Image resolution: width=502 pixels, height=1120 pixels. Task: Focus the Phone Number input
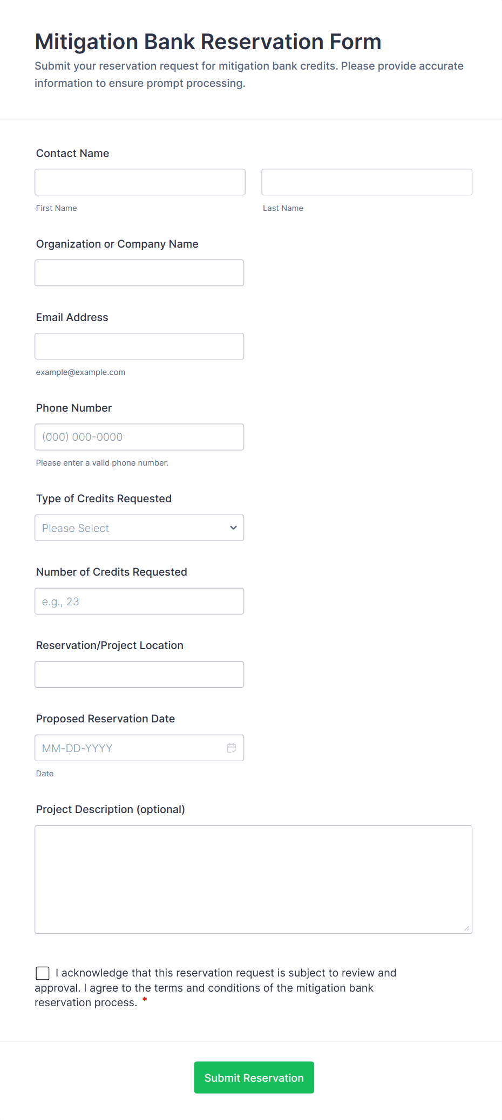(x=139, y=437)
